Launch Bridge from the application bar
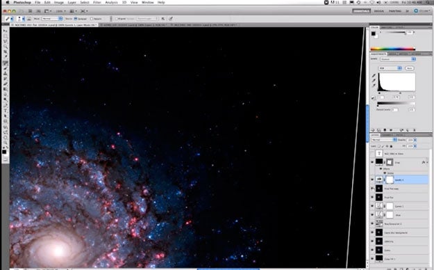Image resolution: width=434 pixels, height=270 pixels. point(30,11)
